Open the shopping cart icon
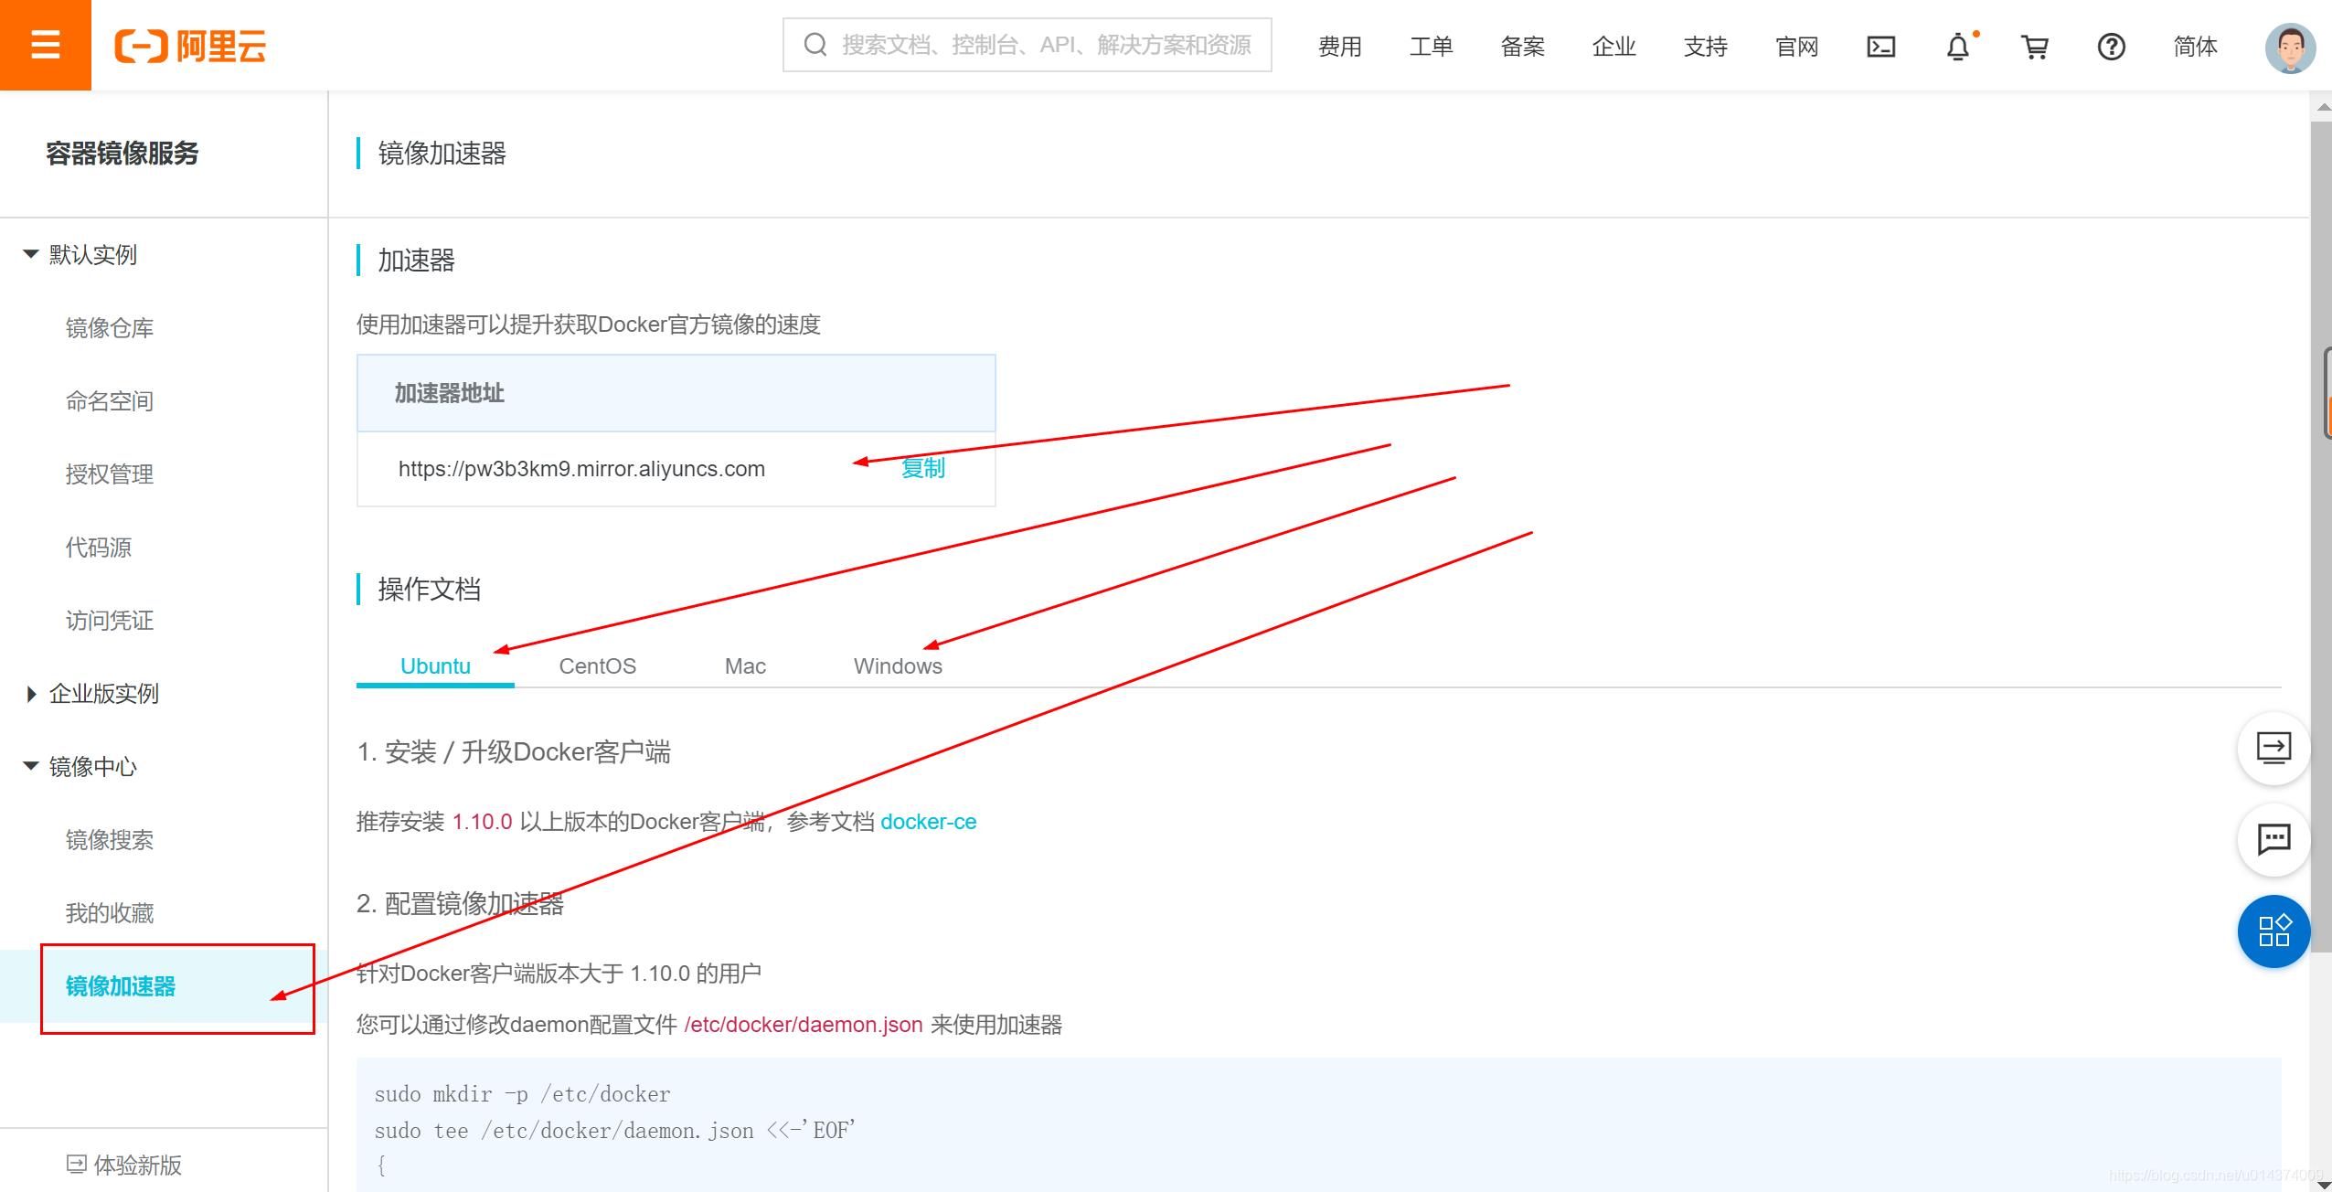 point(2034,47)
